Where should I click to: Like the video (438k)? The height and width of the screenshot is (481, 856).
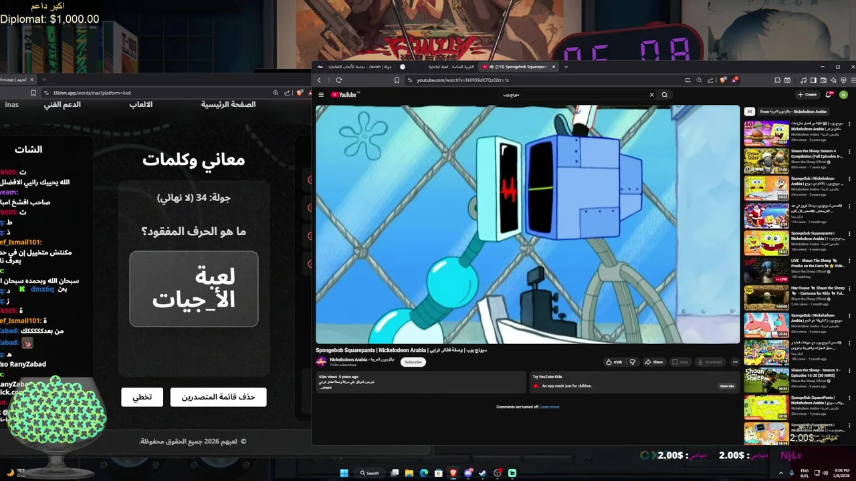[x=614, y=362]
